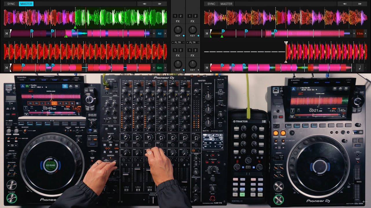Shift key up right of the 6m display
371x208 pixels.
tap(165, 68)
